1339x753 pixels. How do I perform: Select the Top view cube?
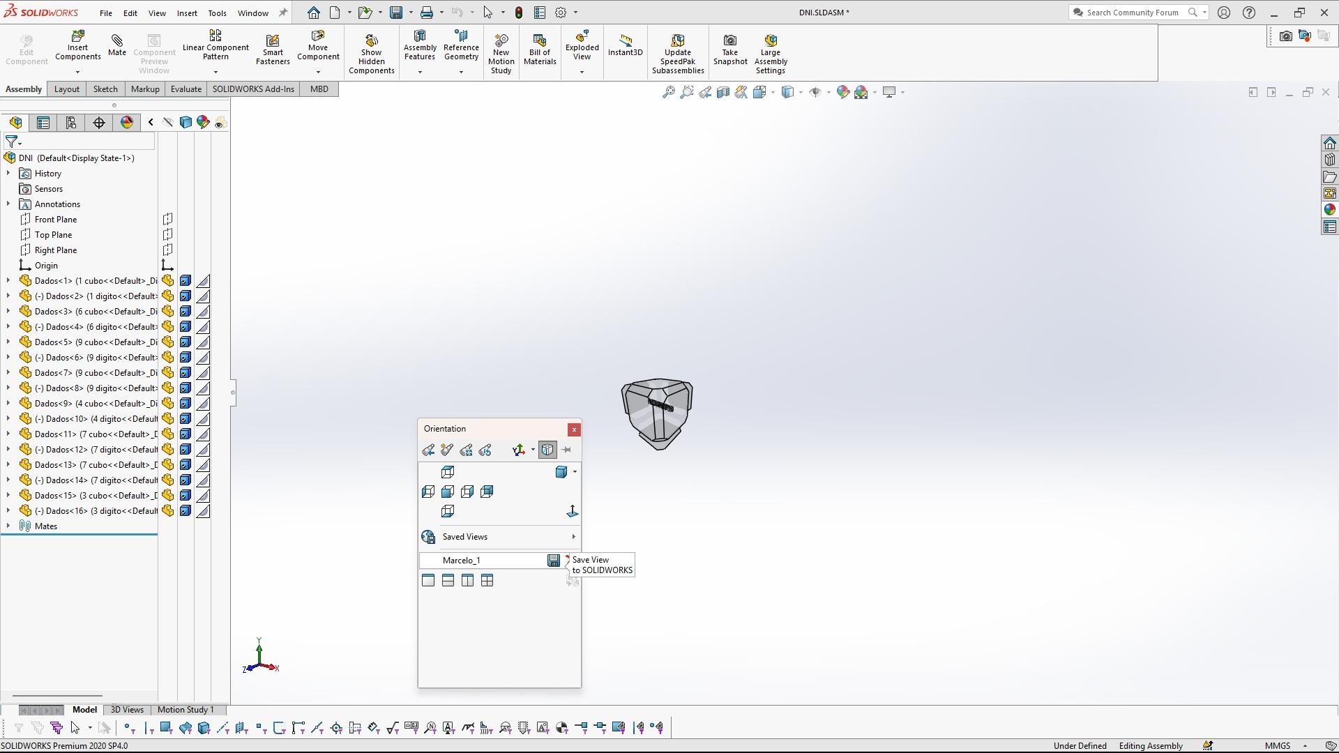click(448, 473)
